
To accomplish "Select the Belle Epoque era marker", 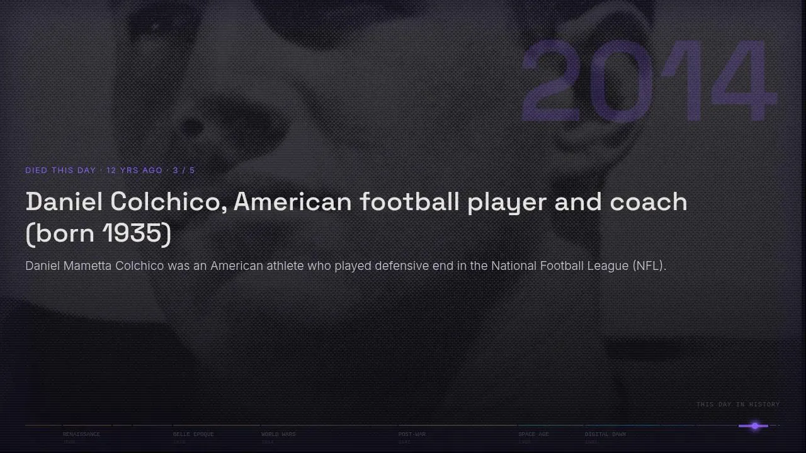I will [193, 434].
